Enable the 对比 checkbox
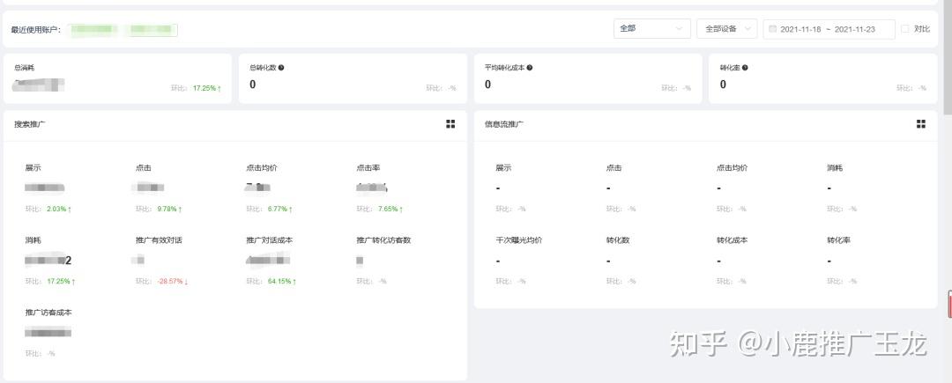 [x=905, y=29]
